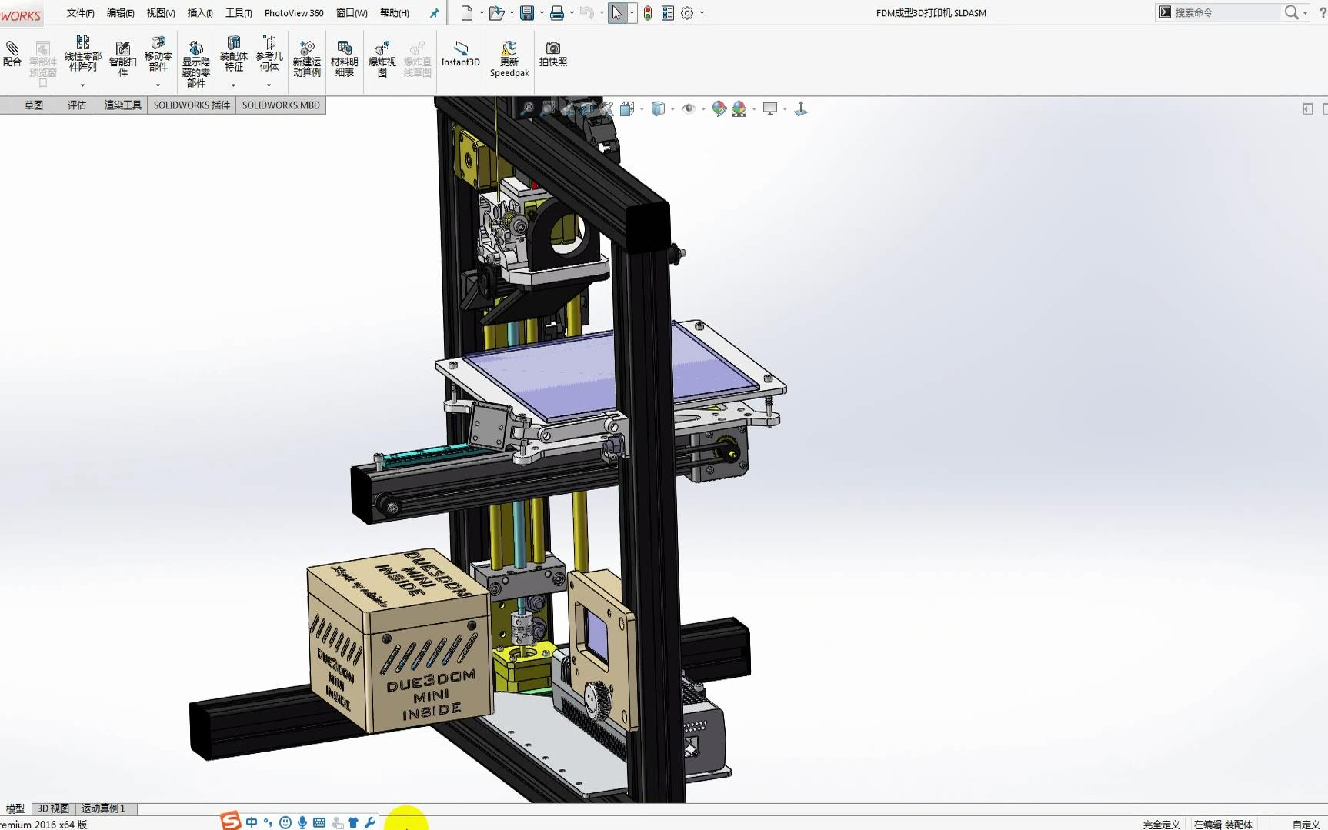Click Sogou IME S logo icon
This screenshot has width=1328, height=830.
(230, 821)
